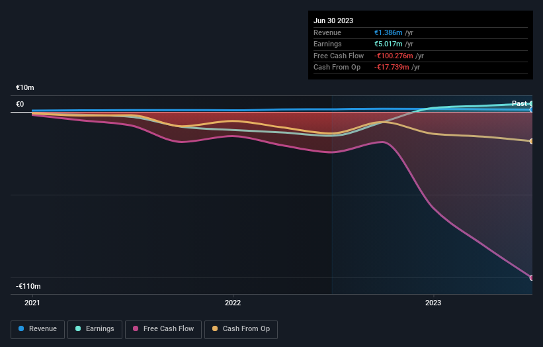
Task: Click the Jun 30 2023 tooltip date
Action: coord(333,21)
